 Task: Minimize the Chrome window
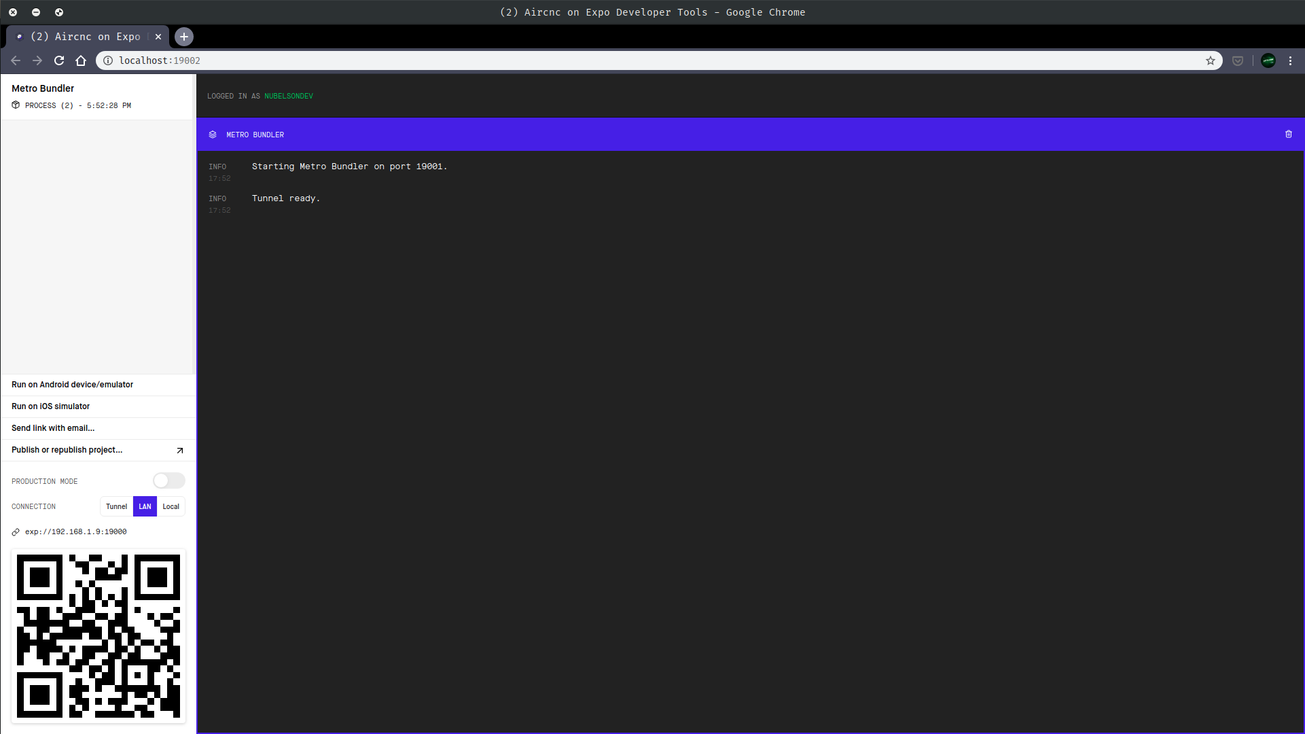coord(36,12)
